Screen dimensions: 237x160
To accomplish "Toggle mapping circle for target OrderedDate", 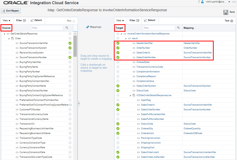I will coord(118,62).
